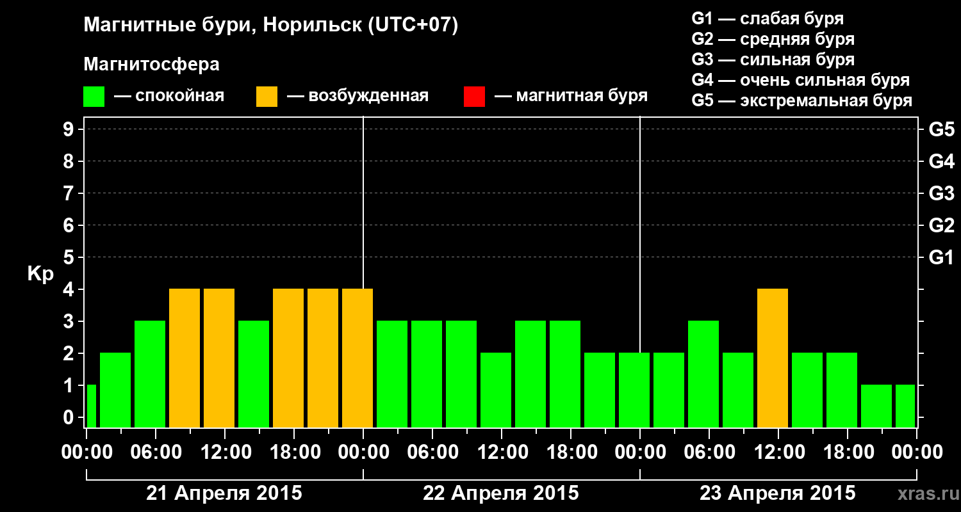Viewport: 961px width, 512px height.
Task: Click the '22 Апреля 2015' date label
Action: (501, 493)
